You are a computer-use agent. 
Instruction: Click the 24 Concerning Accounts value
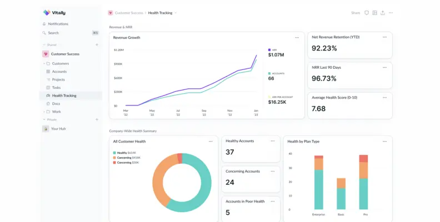[230, 183]
